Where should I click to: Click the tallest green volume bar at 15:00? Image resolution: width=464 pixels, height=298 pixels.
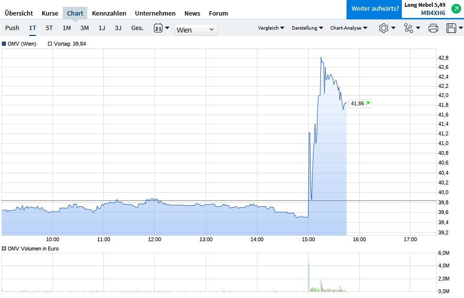click(x=309, y=277)
